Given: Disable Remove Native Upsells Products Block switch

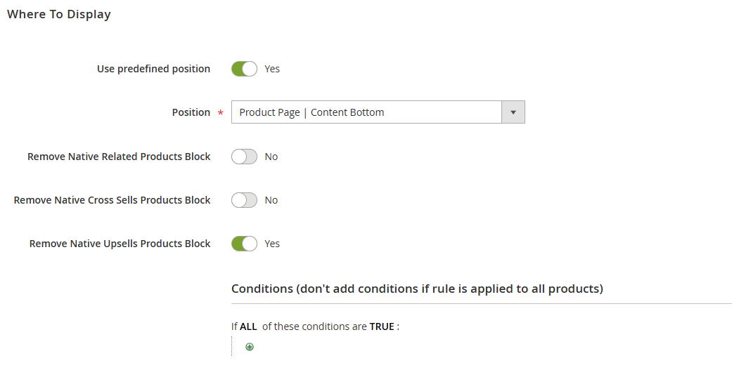Looking at the screenshot, I should coord(244,244).
